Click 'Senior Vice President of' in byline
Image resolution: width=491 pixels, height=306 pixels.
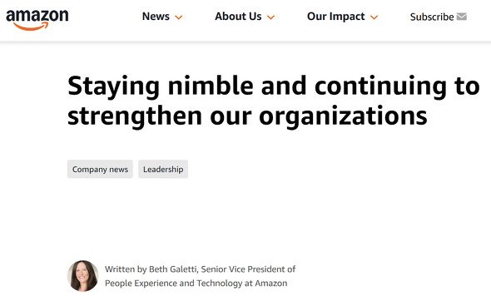[x=248, y=269]
